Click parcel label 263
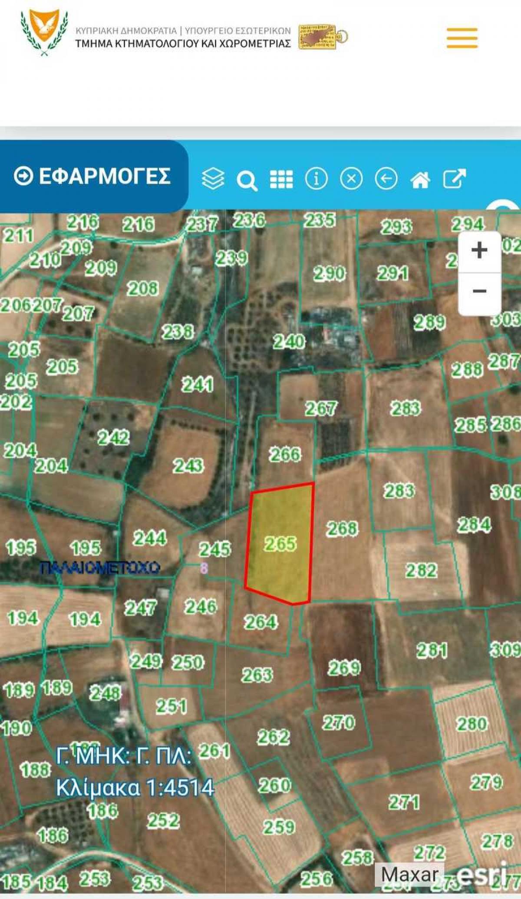 click(257, 675)
